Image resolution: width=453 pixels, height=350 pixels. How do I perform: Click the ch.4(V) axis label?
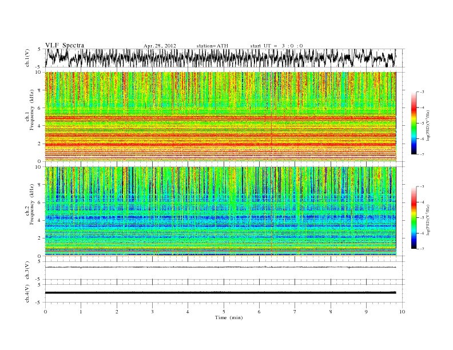click(27, 293)
